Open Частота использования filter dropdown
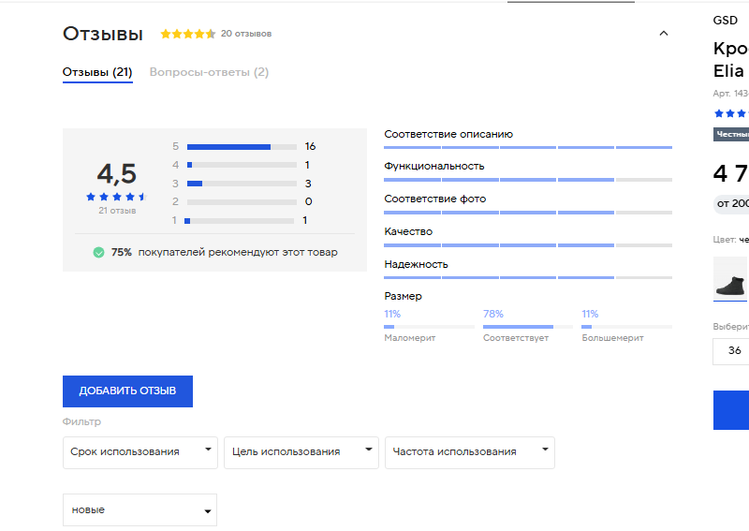 (469, 451)
